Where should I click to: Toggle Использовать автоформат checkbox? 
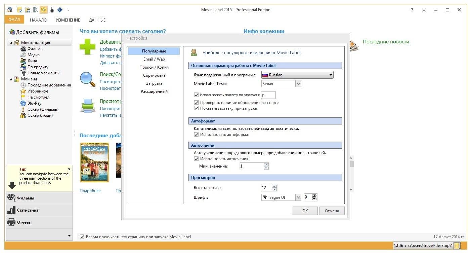(197, 135)
